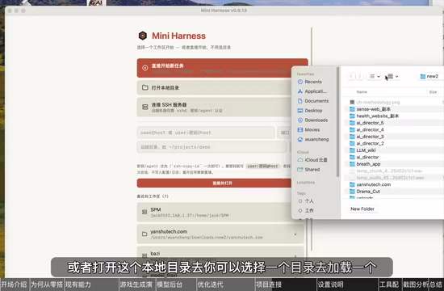Open the grouping options dropdown

point(393,76)
